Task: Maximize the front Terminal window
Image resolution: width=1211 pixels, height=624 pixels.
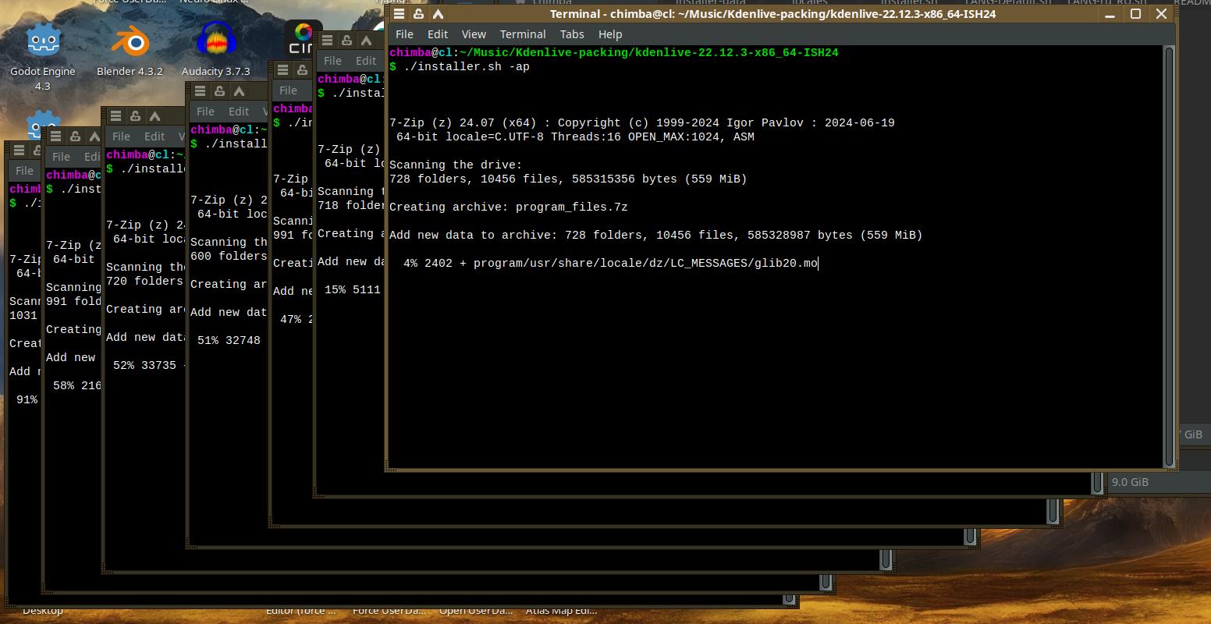Action: 1136,14
